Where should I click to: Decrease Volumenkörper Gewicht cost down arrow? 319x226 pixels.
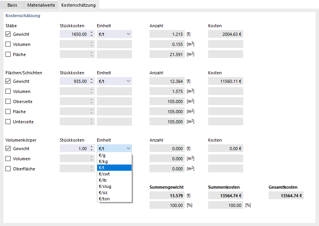[x=92, y=150]
